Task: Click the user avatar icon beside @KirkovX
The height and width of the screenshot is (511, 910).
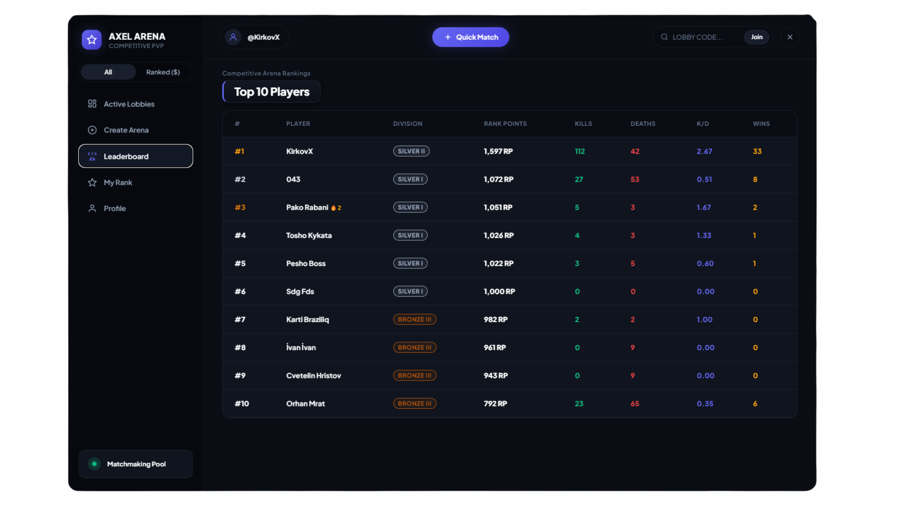Action: tap(233, 37)
